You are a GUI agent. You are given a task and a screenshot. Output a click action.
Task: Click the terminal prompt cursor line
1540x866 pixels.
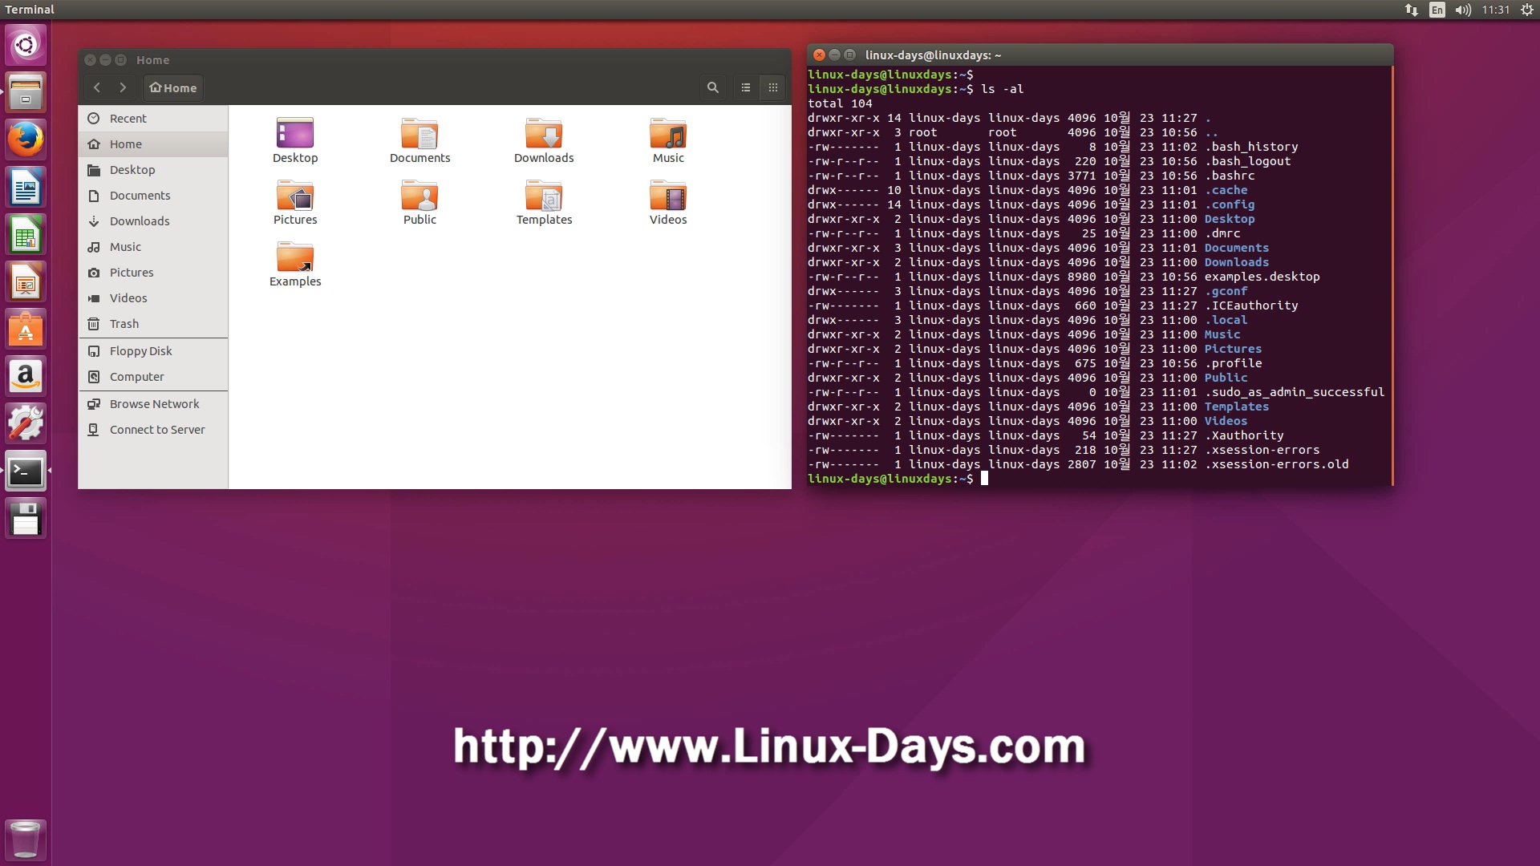898,479
